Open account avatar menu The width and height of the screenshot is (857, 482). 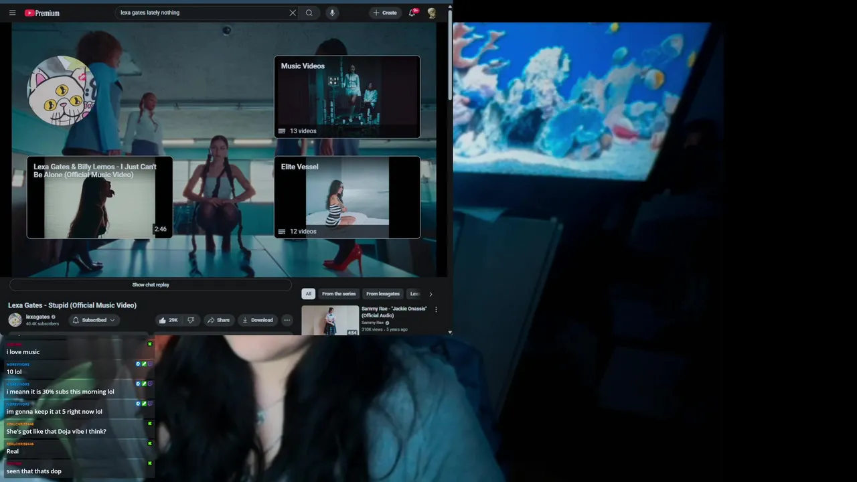432,13
